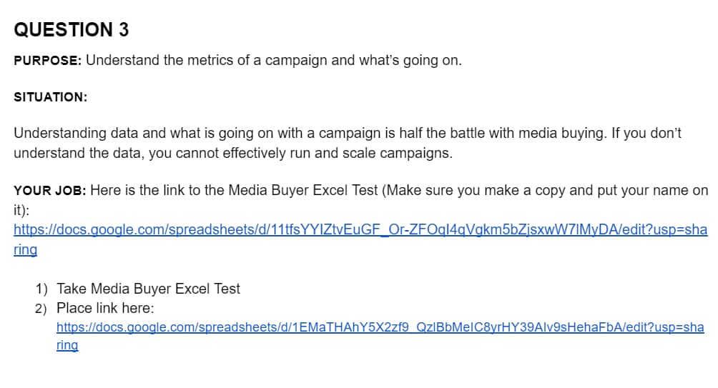Click the 'it):' text before first link
This screenshot has height=388, width=718.
tap(21, 210)
